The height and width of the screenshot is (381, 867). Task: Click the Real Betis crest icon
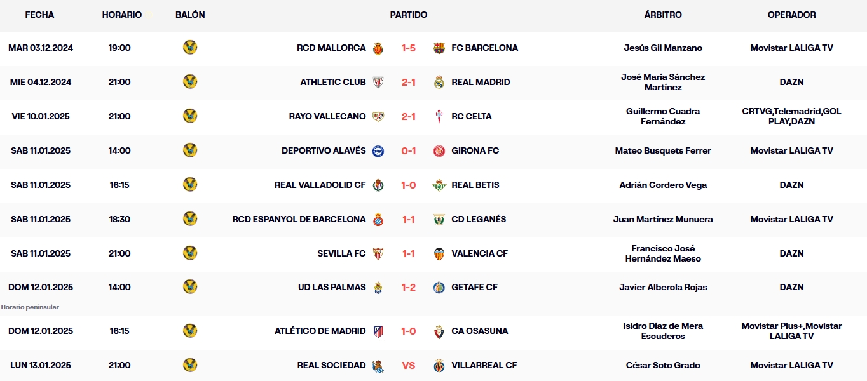[x=439, y=185]
